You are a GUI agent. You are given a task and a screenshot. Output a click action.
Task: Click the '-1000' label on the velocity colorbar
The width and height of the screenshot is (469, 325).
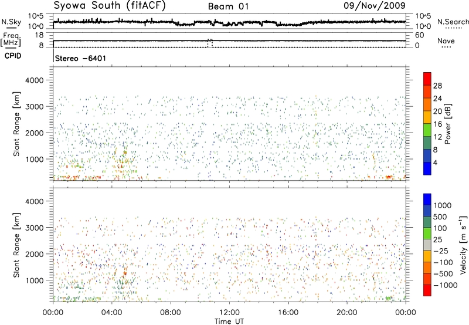tap(446, 285)
